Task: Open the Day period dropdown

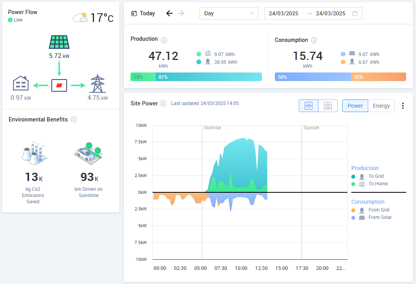Action: pos(229,13)
